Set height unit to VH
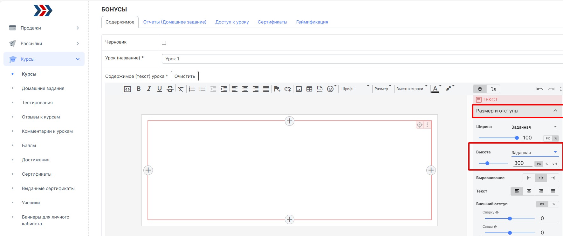Viewport: 563px width, 236px height. [555, 164]
